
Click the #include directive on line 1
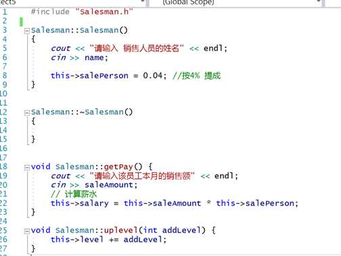pyautogui.click(x=50, y=11)
